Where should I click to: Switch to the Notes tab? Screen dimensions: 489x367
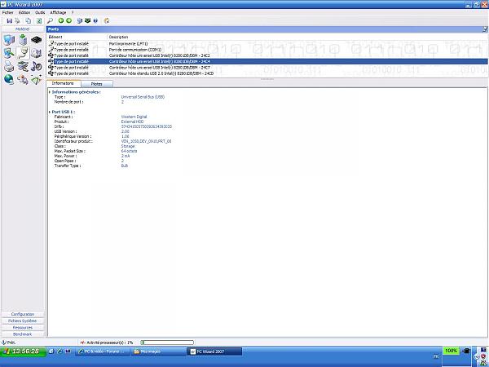(97, 84)
